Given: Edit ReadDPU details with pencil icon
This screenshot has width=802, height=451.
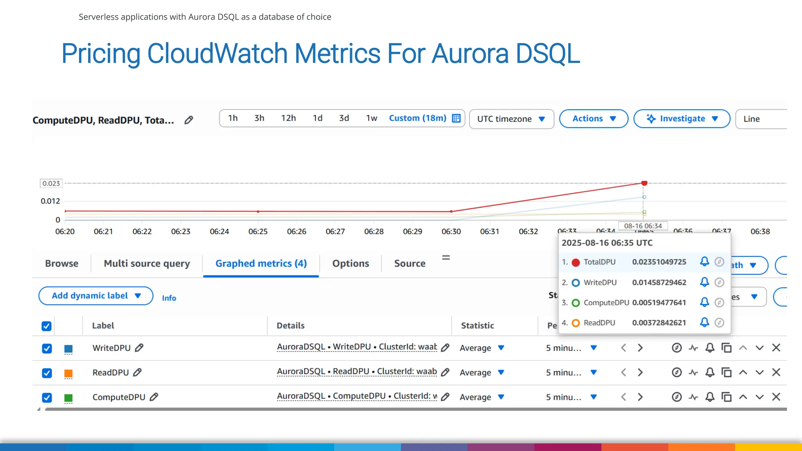Looking at the screenshot, I should pos(445,372).
